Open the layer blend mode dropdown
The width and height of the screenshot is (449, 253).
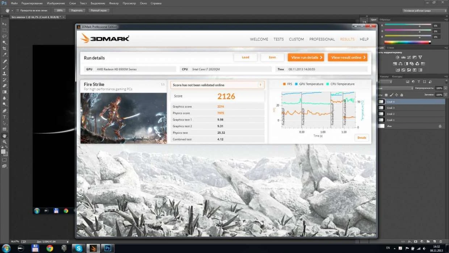pyautogui.click(x=395, y=88)
